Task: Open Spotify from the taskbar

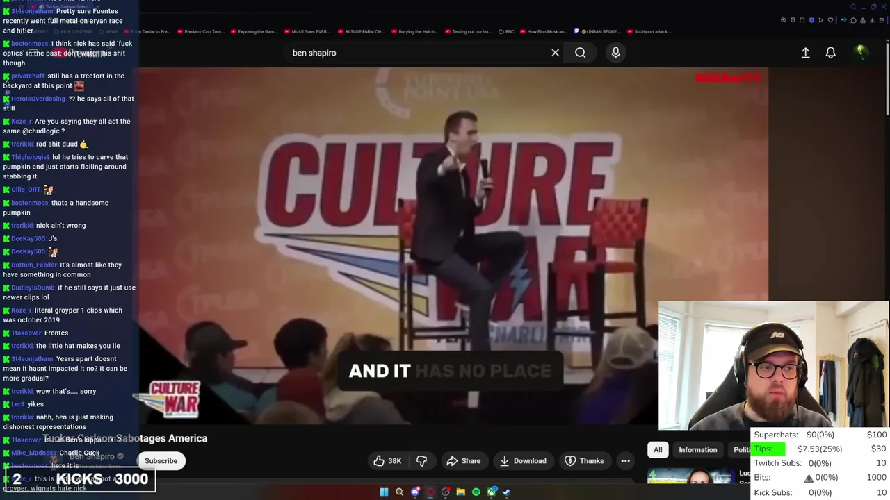Action: click(x=476, y=492)
